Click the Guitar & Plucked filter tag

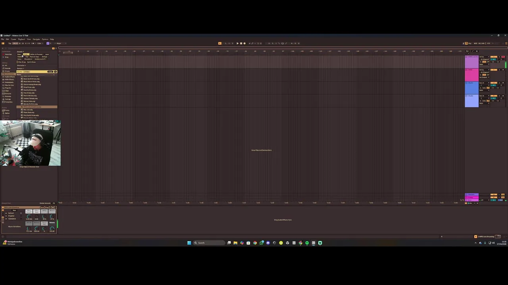pyautogui.click(x=37, y=54)
